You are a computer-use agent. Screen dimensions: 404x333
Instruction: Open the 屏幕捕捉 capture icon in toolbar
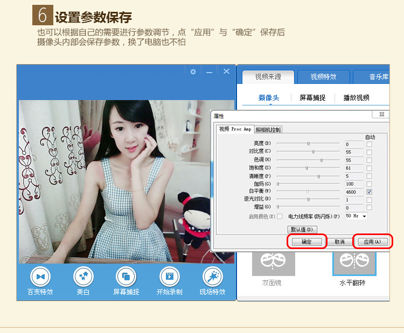pos(126,277)
